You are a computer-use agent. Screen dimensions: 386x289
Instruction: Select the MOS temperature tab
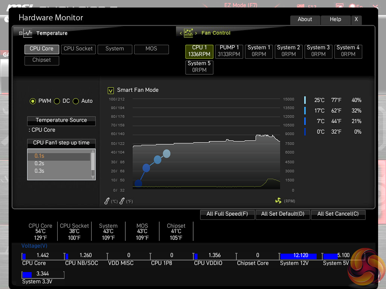[x=151, y=49]
